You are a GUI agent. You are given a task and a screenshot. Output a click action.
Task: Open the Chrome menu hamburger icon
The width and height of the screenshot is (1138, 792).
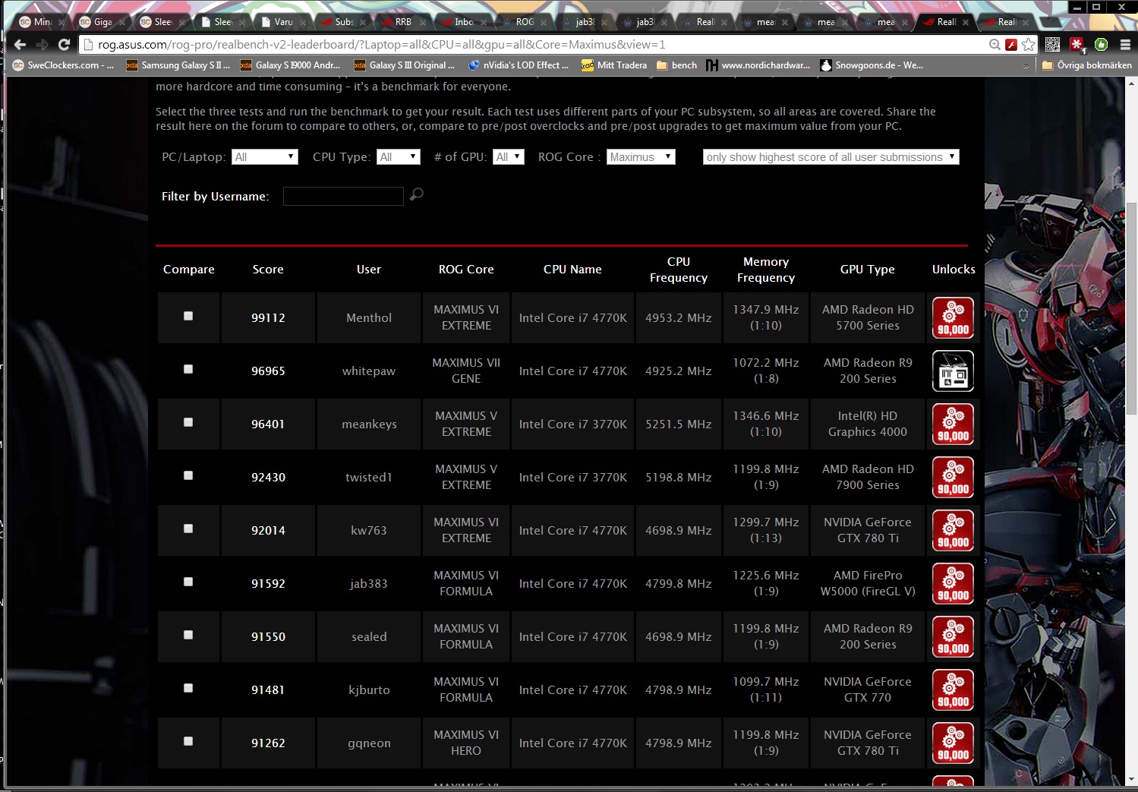coord(1125,45)
